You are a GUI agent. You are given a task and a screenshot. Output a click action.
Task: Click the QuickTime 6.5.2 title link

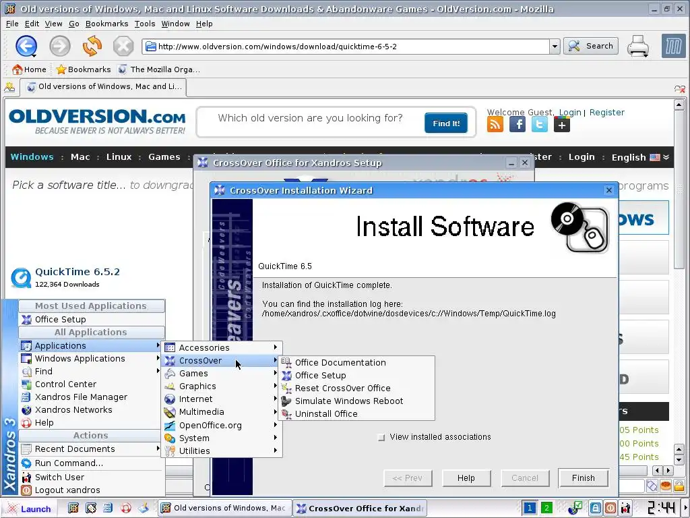[77, 271]
